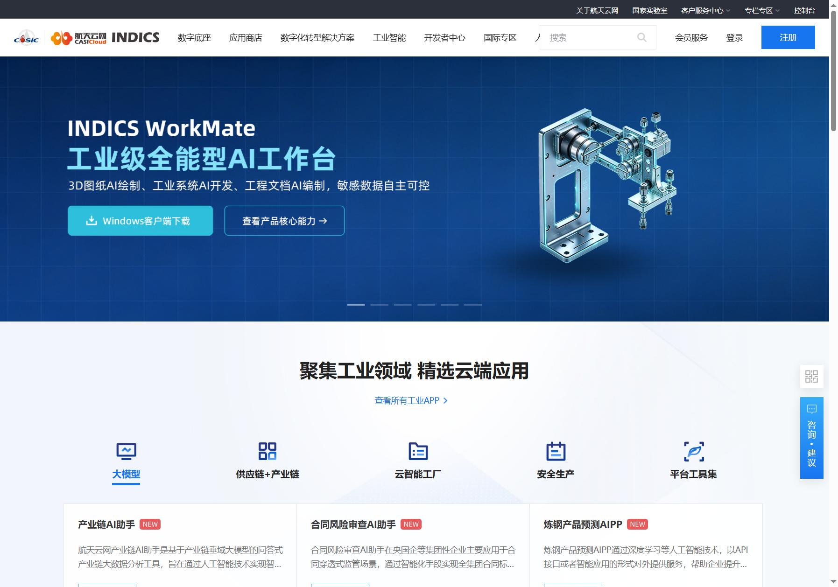Open the 开发者中心 menu
This screenshot has height=587, width=838.
444,38
